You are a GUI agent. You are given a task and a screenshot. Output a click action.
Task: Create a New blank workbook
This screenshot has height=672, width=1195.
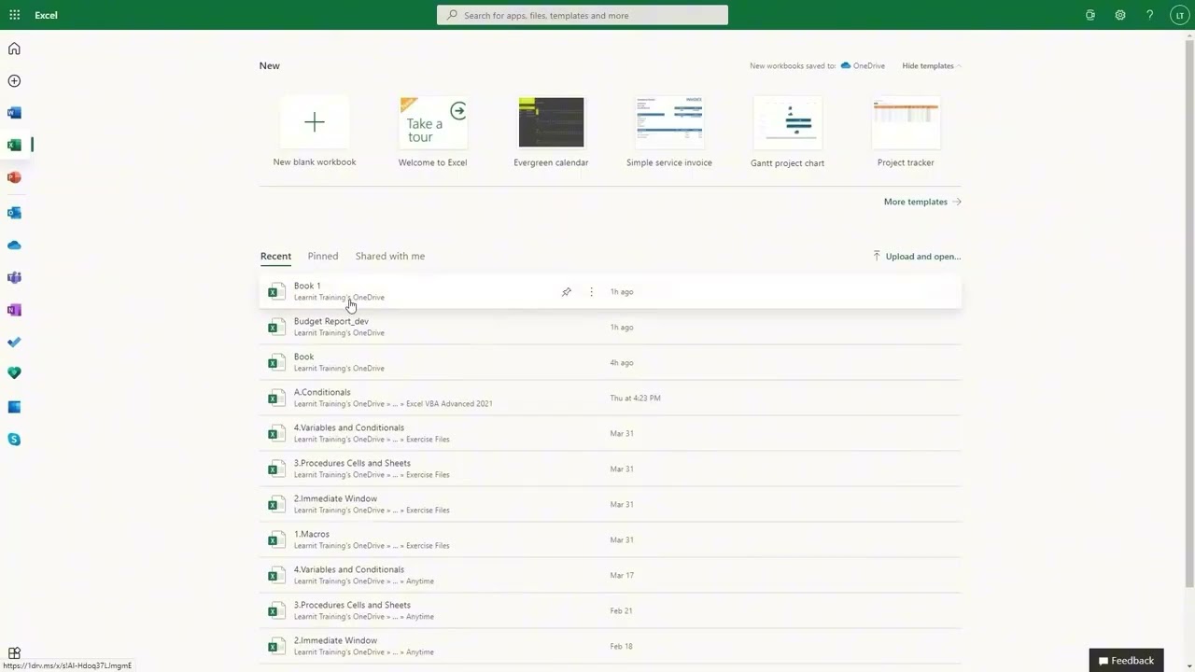315,132
